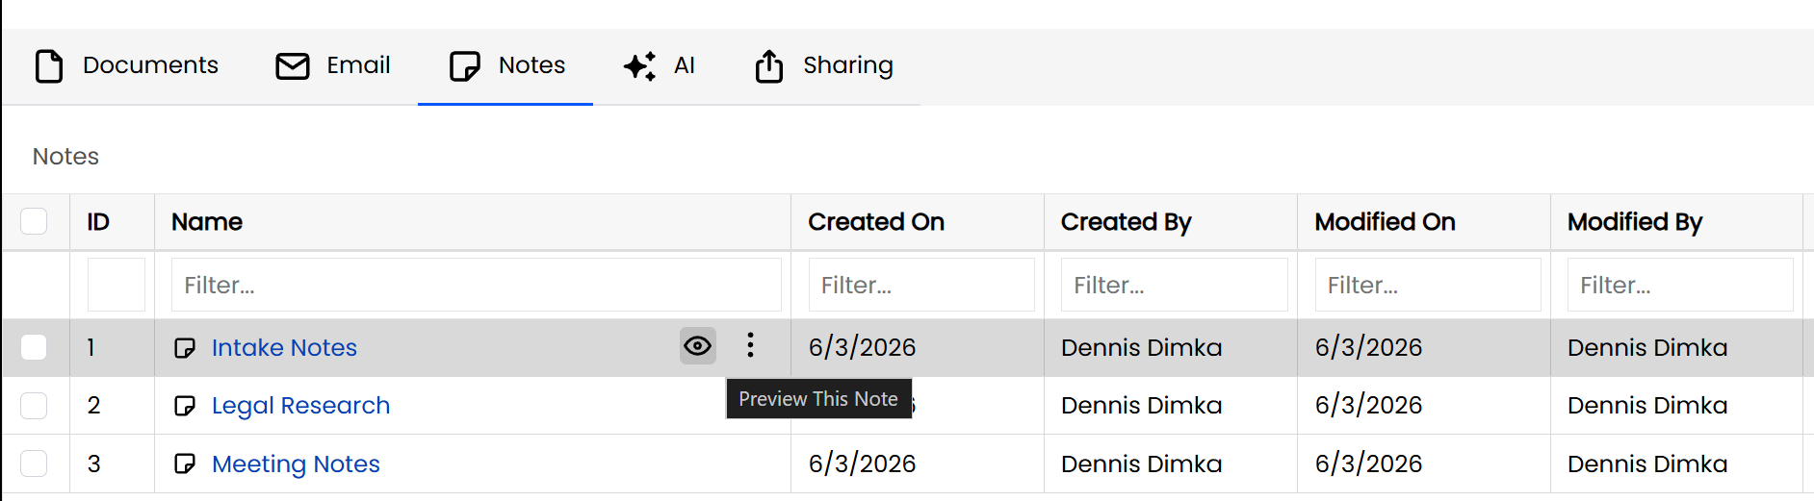Click Created On 6/3/2026 for Meeting Notes
The image size is (1814, 501).
point(862,463)
